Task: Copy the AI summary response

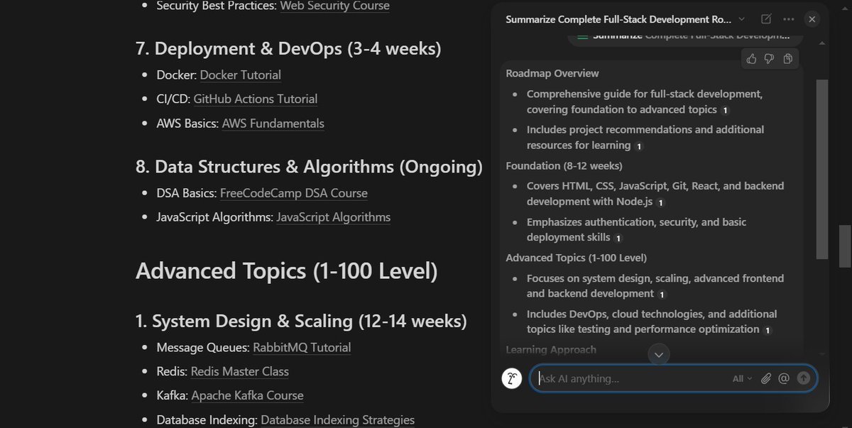Action: tap(787, 59)
